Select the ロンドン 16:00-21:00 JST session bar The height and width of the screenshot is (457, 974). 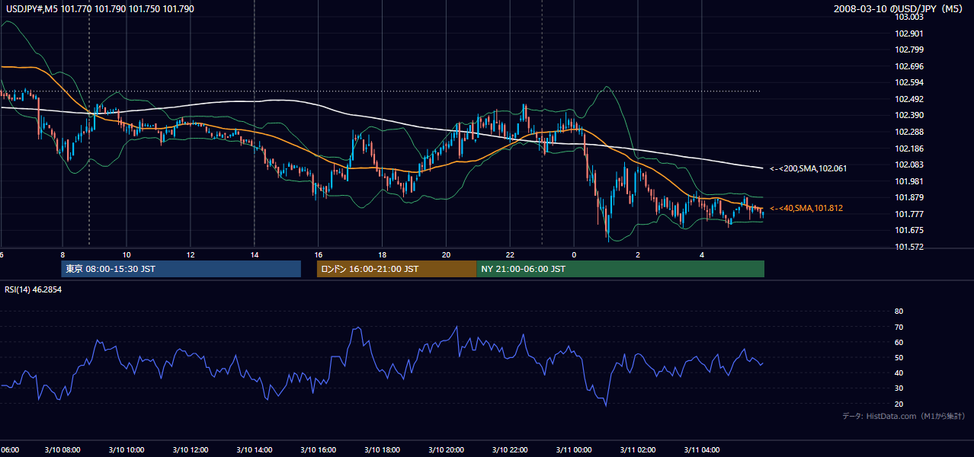pyautogui.click(x=396, y=269)
